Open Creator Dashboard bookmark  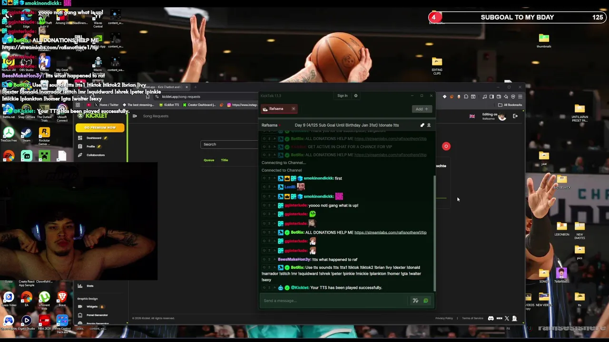pos(199,105)
